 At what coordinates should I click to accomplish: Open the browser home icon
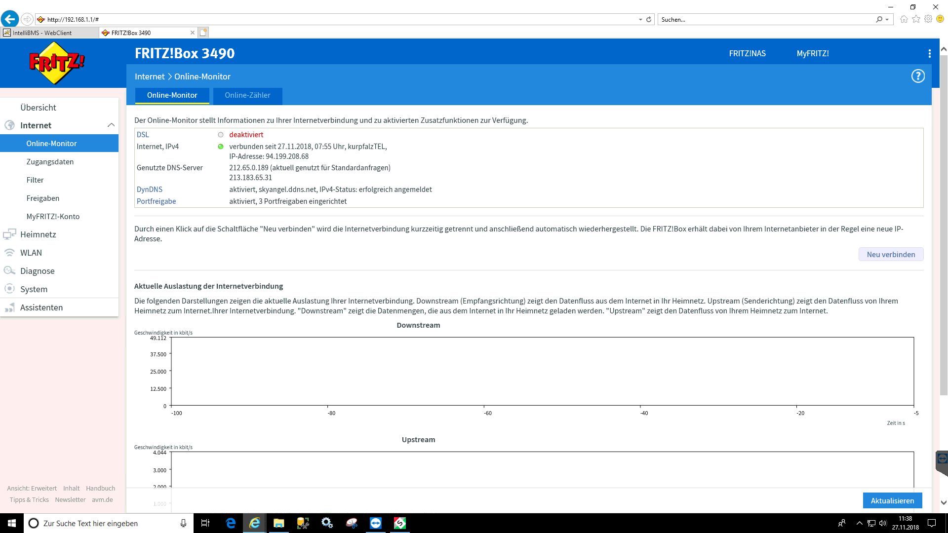pos(904,19)
